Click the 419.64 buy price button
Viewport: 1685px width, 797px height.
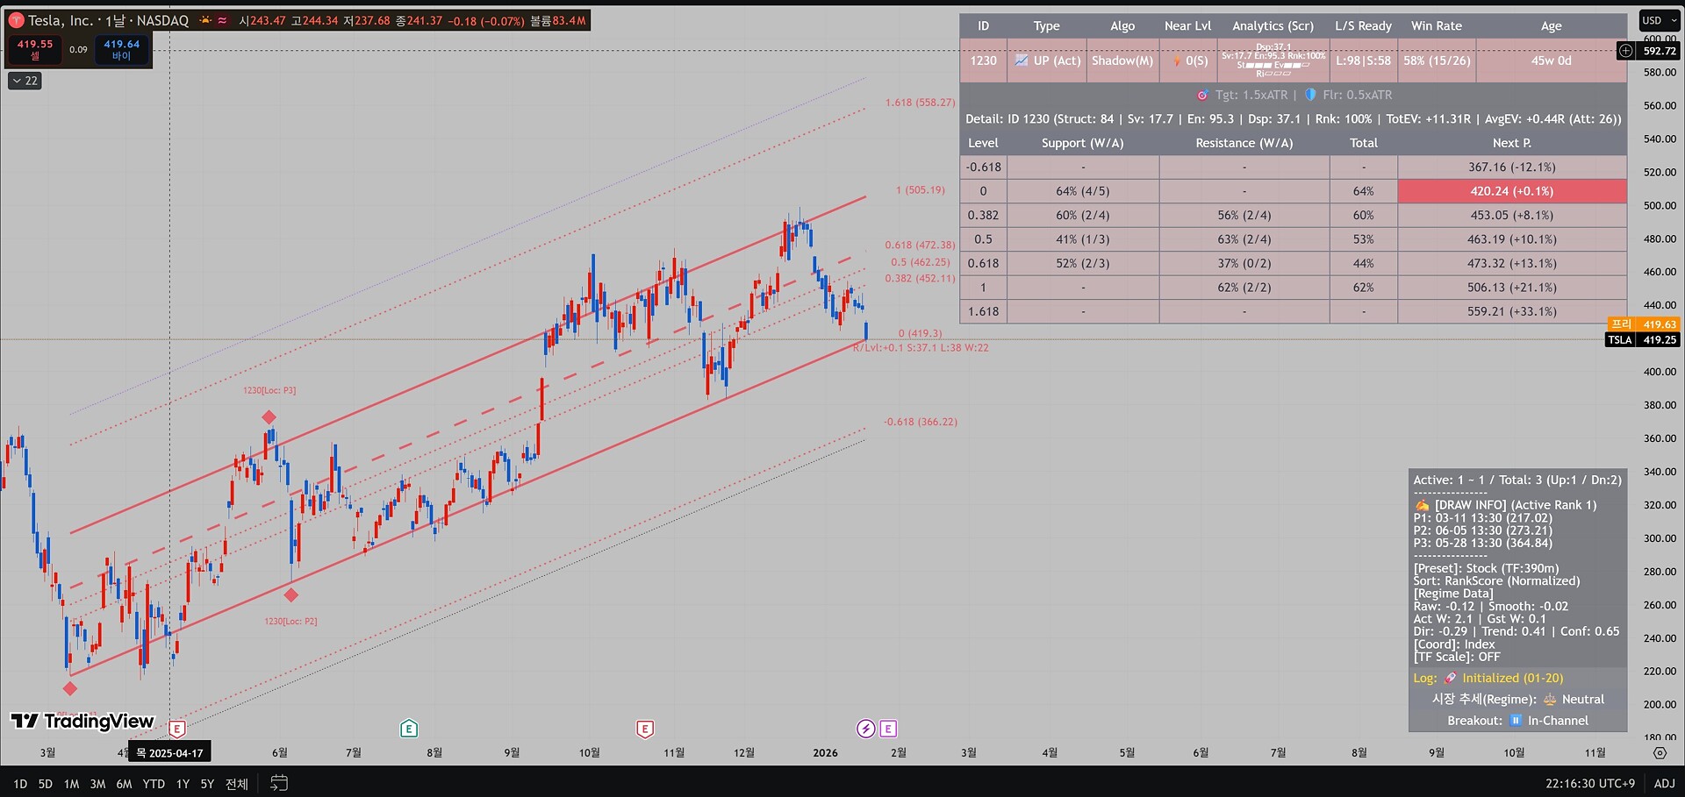pos(121,49)
